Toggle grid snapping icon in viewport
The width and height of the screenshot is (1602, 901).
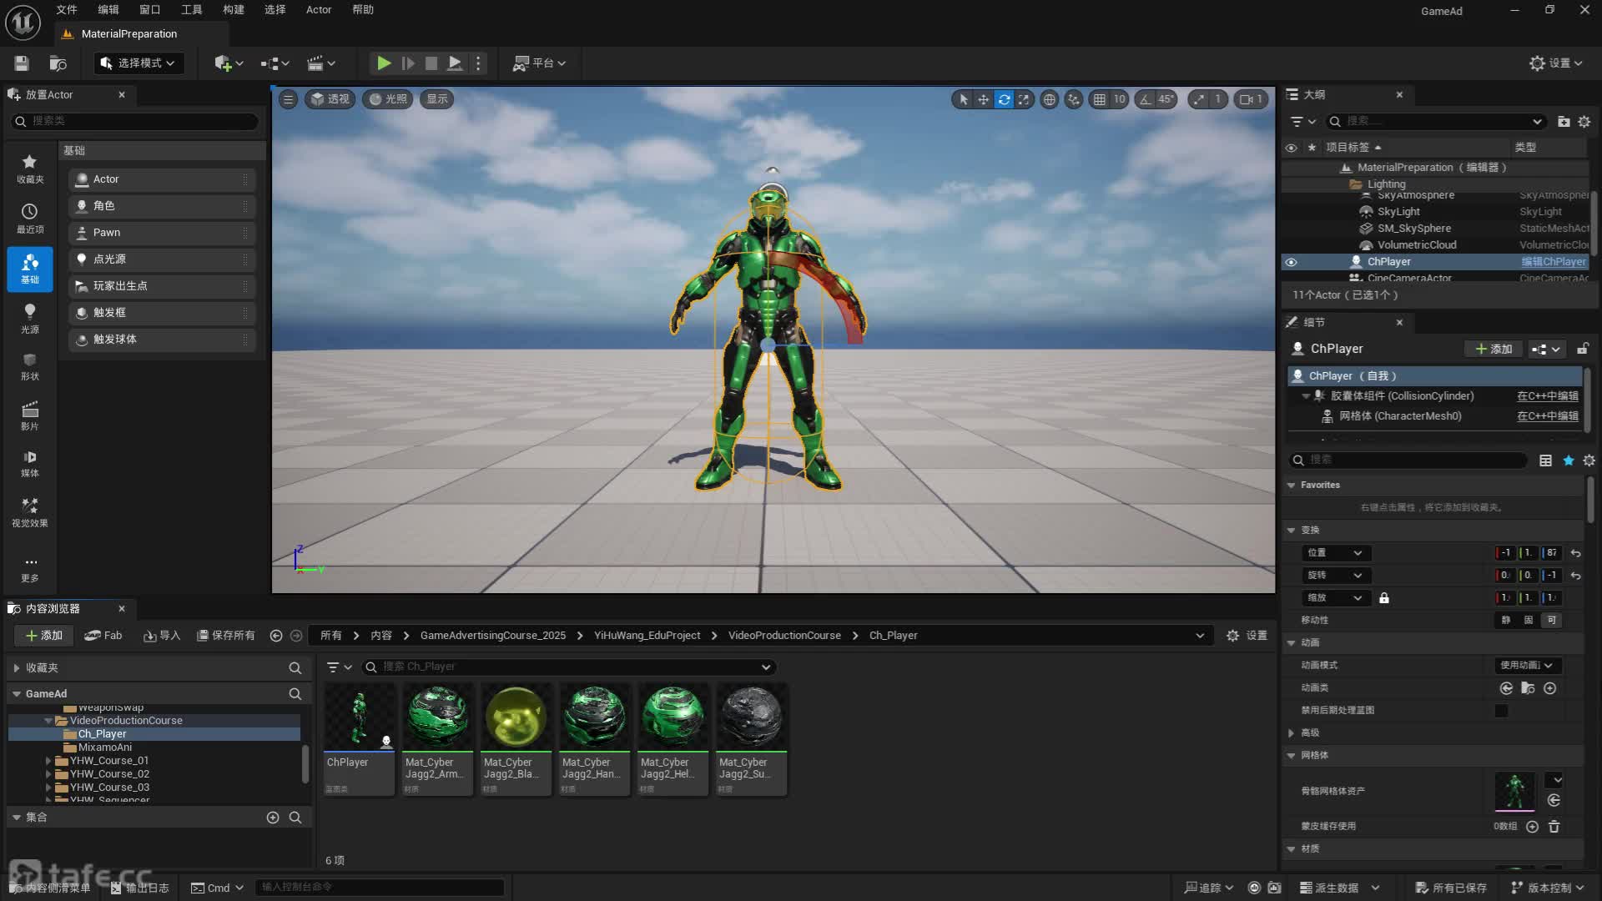pos(1100,99)
